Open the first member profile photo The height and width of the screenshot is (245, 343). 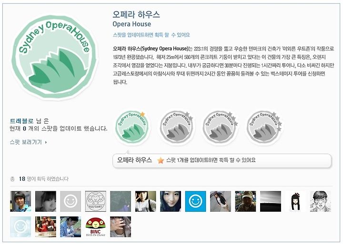pos(20,201)
